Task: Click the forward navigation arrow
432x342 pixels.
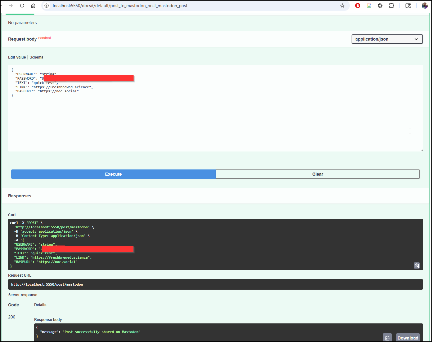Action: point(11,6)
